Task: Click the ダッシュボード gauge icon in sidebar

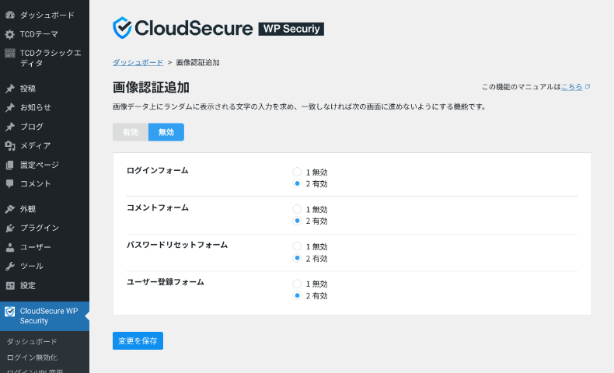Action: (10, 15)
